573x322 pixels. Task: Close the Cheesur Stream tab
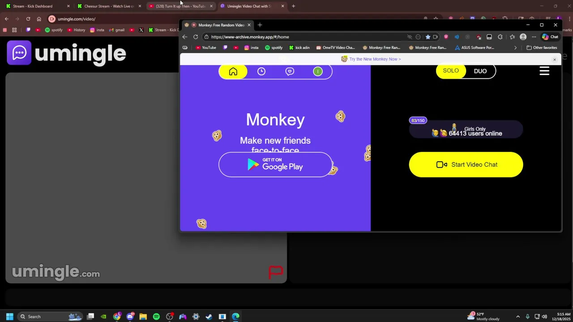(140, 6)
